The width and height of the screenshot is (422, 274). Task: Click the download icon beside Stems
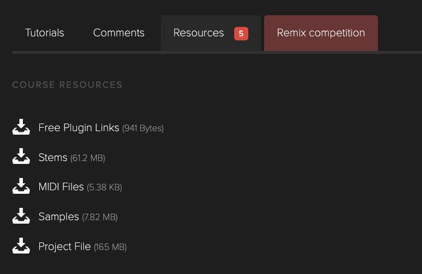click(x=21, y=157)
